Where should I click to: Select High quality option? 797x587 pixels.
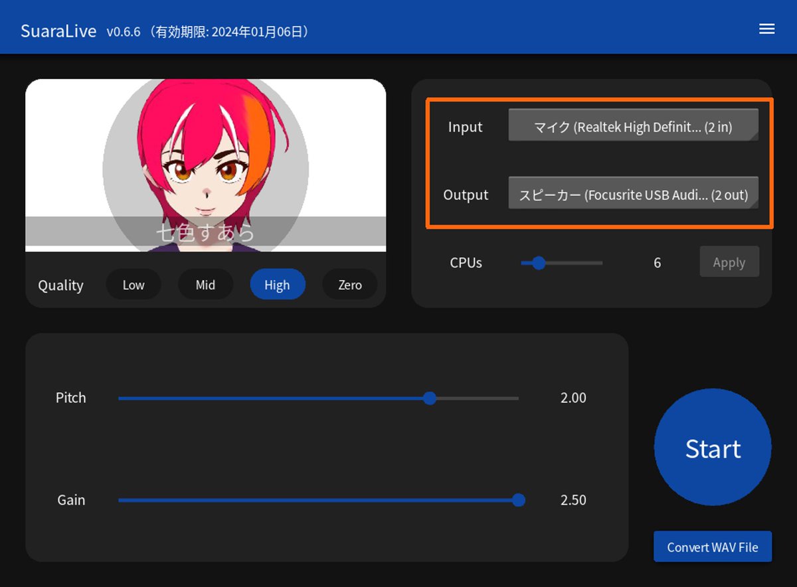[277, 285]
